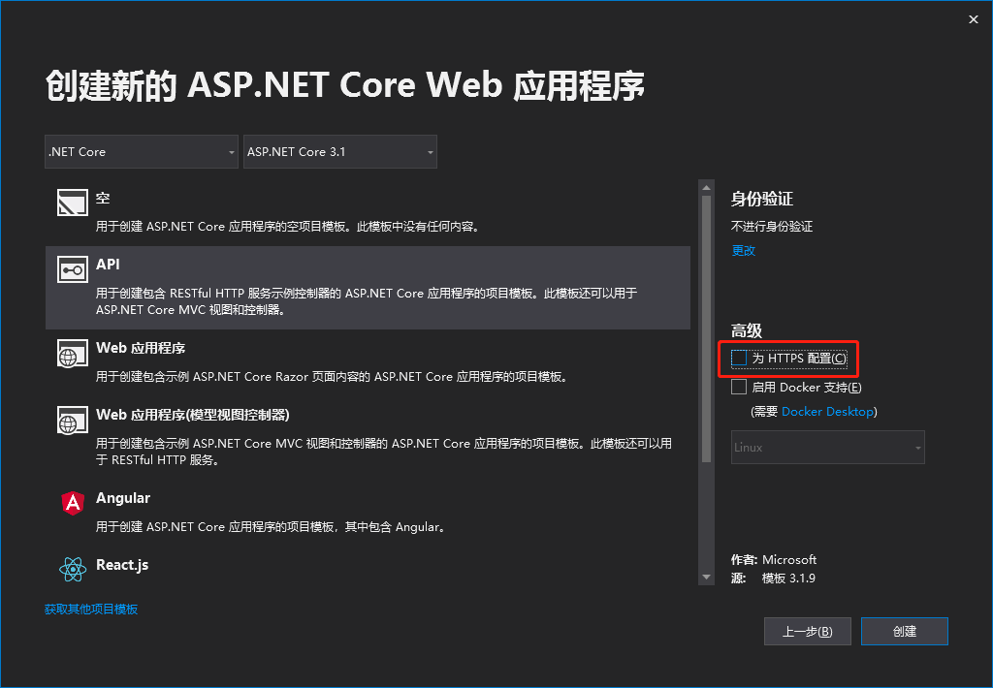
Task: Click the empty (空) template icon
Action: (73, 203)
